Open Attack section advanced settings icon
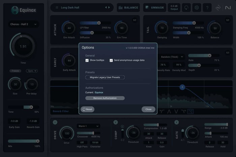Image resolution: width=236 pixels, height=157 pixels. point(135,20)
